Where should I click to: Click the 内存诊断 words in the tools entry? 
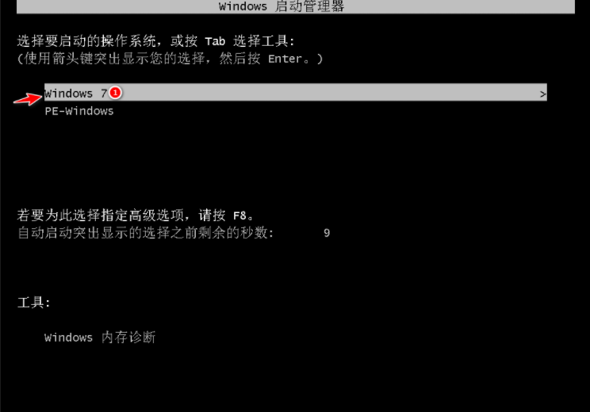pos(128,338)
